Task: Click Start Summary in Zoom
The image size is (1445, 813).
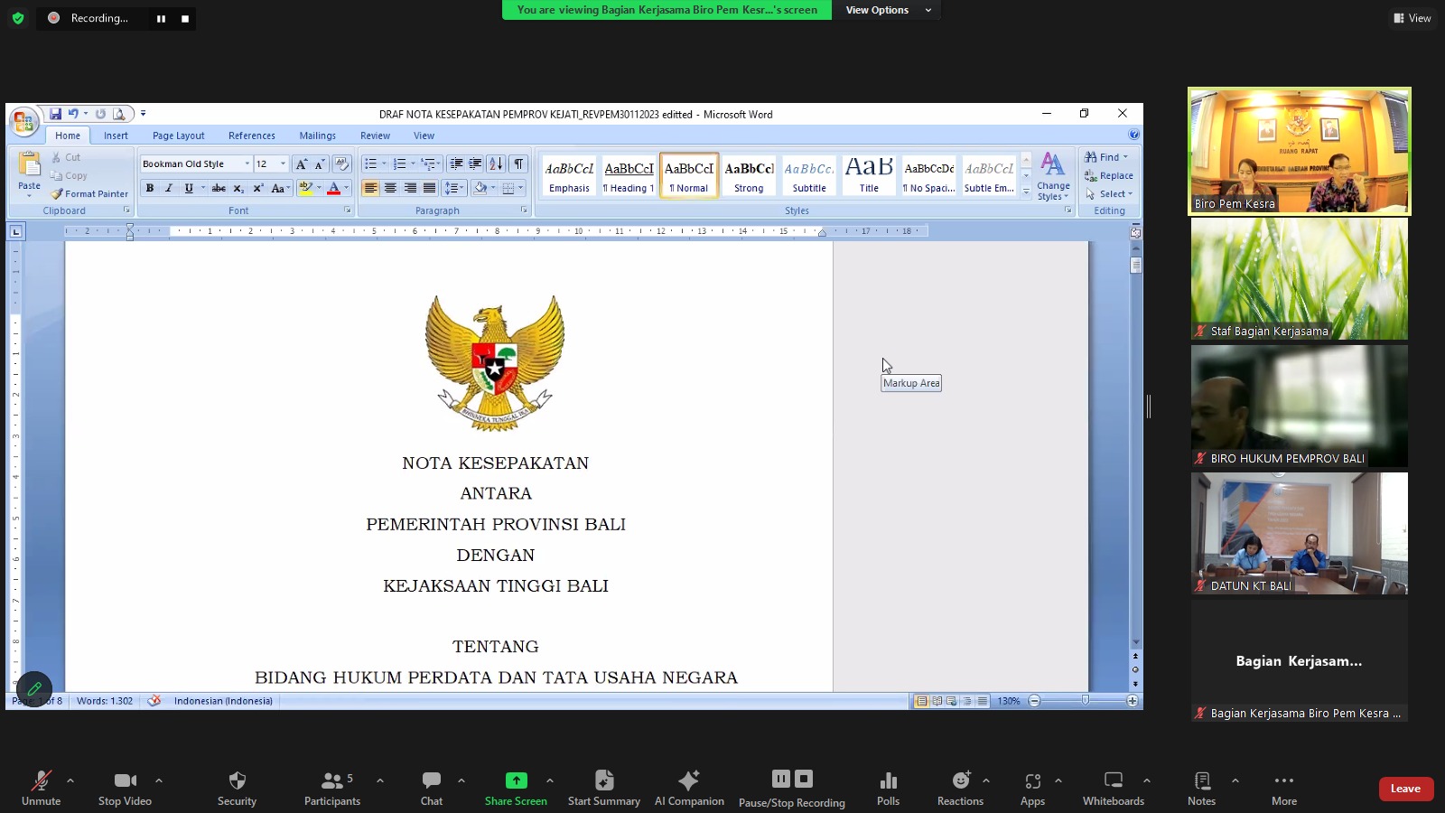Action: (x=603, y=788)
